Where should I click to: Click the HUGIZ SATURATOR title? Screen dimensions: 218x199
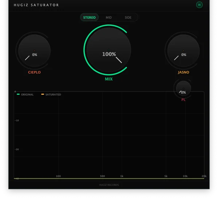point(36,5)
